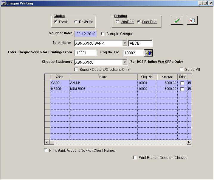The image size is (214, 180).
Task: Enable the Sample Cheque checkbox
Action: pyautogui.click(x=103, y=34)
